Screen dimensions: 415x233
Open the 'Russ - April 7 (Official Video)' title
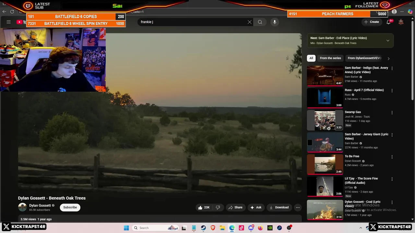coord(364,90)
